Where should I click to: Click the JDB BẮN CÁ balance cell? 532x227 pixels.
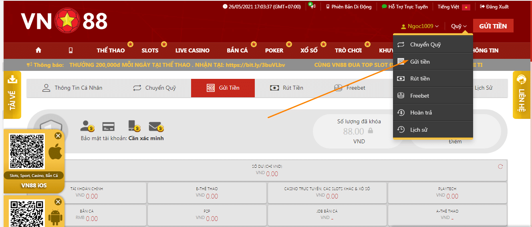click(327, 215)
